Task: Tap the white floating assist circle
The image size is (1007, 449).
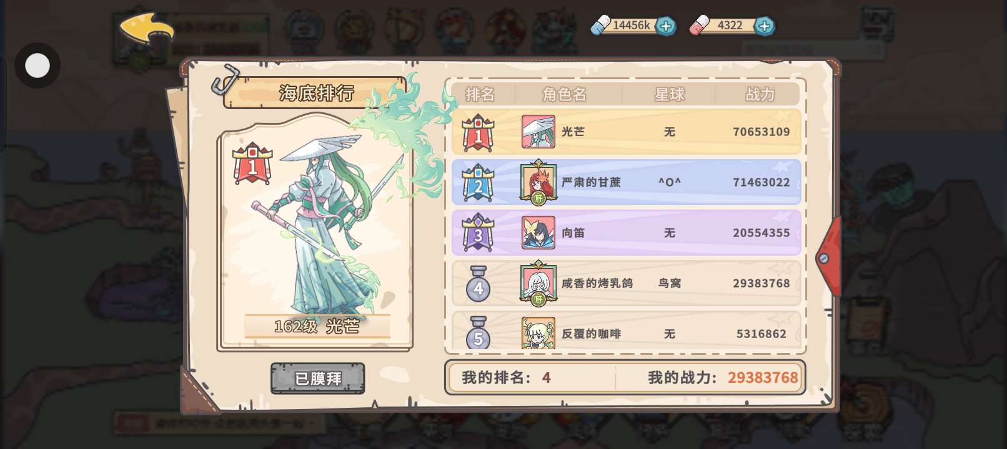Action: pyautogui.click(x=37, y=65)
